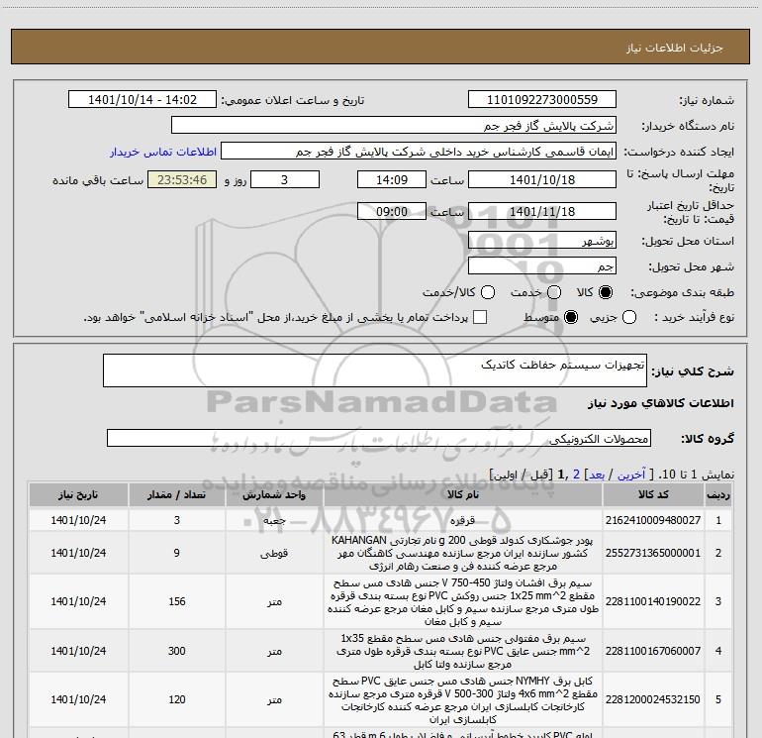
Task: Click the response deadline date 1401/10/18
Action: (542, 179)
